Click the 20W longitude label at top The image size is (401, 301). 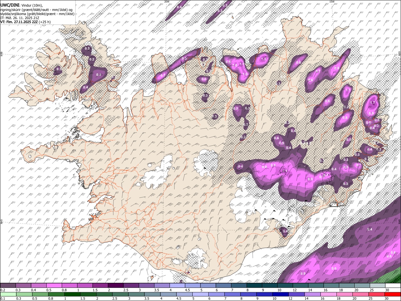point(167,2)
